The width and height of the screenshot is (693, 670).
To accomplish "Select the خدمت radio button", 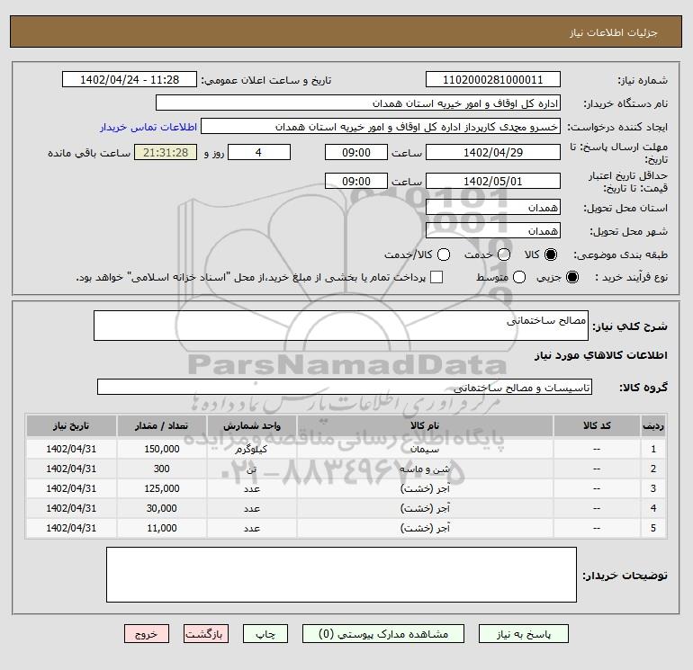I will coord(504,255).
